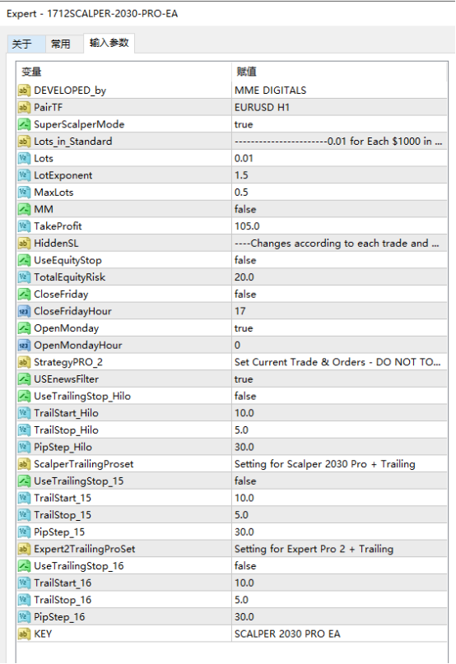This screenshot has width=456, height=664.
Task: Open the CloseFriday value dropdown
Action: point(339,294)
